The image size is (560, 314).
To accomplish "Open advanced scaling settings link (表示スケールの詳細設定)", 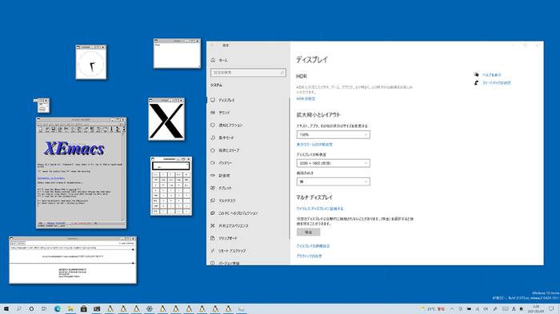I will pos(314,145).
